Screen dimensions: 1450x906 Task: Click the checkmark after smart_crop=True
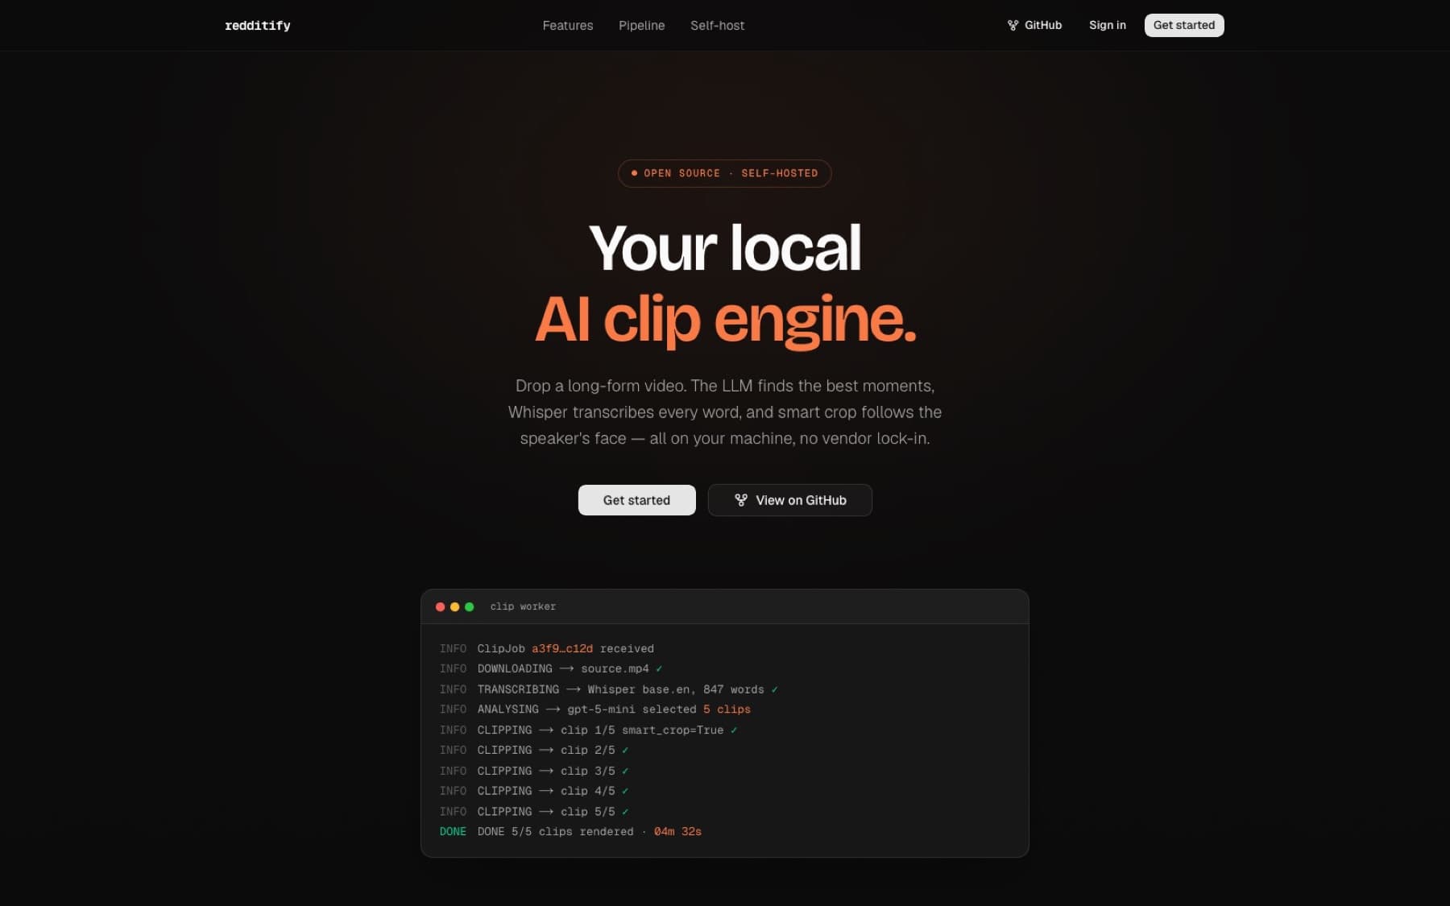734,730
